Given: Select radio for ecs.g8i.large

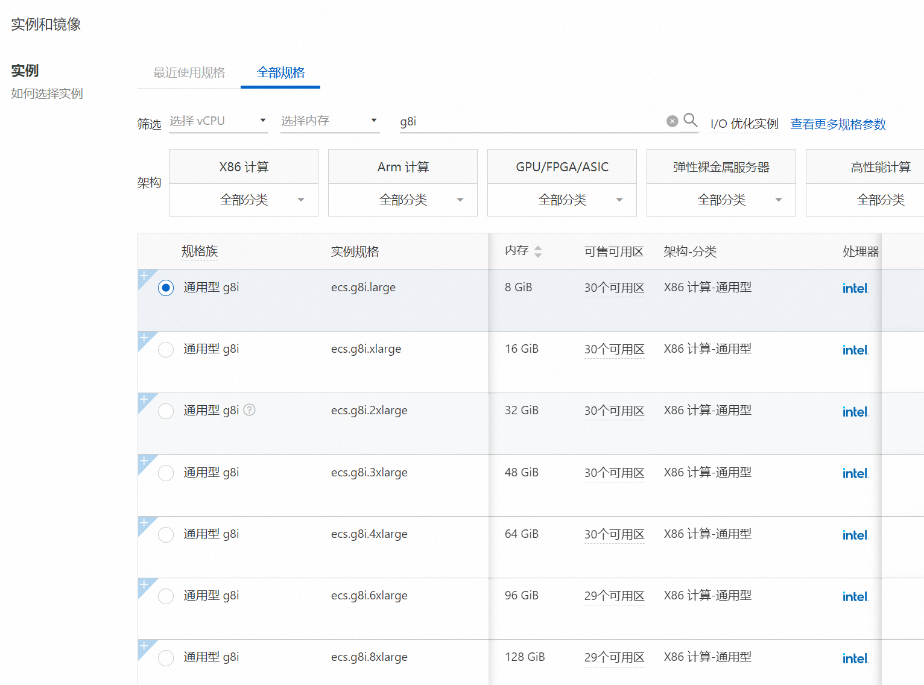Looking at the screenshot, I should click(x=166, y=288).
